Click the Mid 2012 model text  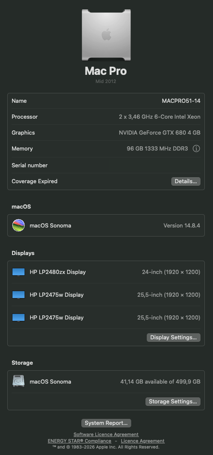tap(106, 81)
